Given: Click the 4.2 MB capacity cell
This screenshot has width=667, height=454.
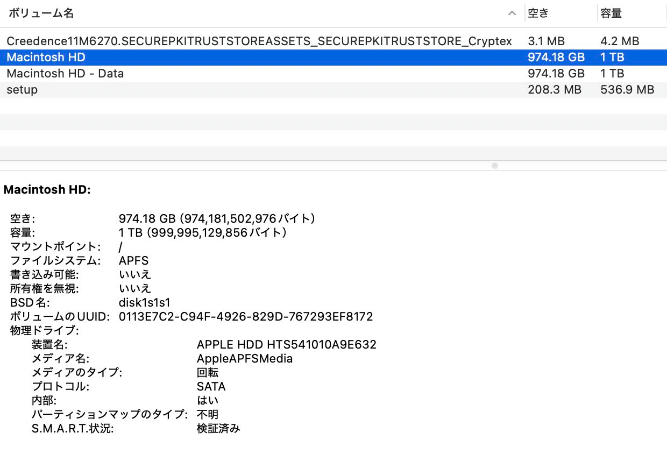Looking at the screenshot, I should pyautogui.click(x=620, y=41).
